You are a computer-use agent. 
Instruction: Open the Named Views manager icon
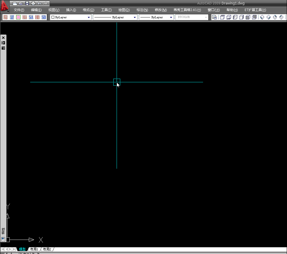click(x=214, y=17)
